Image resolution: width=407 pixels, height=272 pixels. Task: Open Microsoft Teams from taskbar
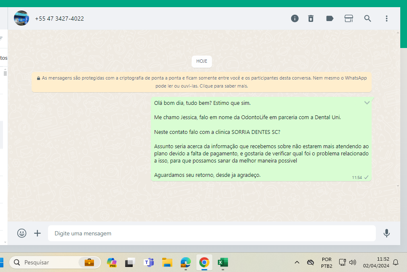[x=149, y=262]
